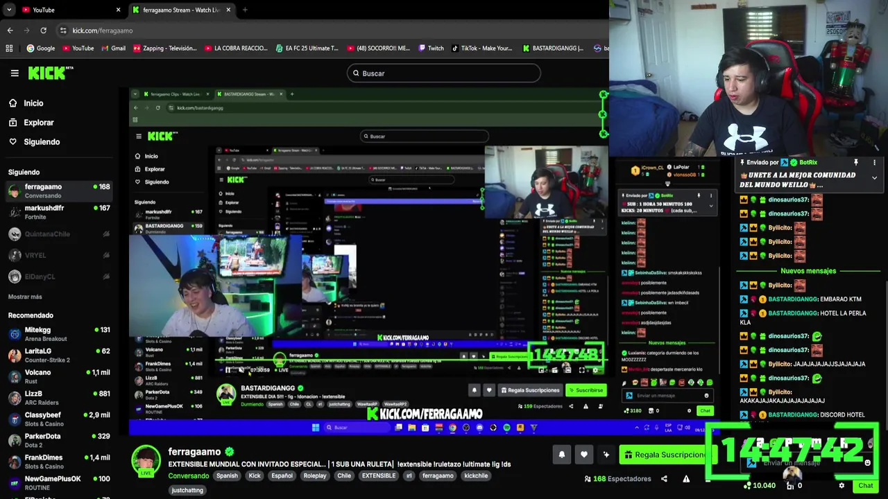Viewport: 888px width, 499px height.
Task: Open the site information icon in the address bar
Action: [x=63, y=30]
